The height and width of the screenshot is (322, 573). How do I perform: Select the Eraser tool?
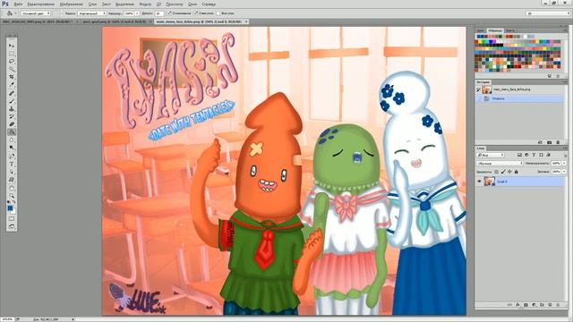click(x=12, y=124)
